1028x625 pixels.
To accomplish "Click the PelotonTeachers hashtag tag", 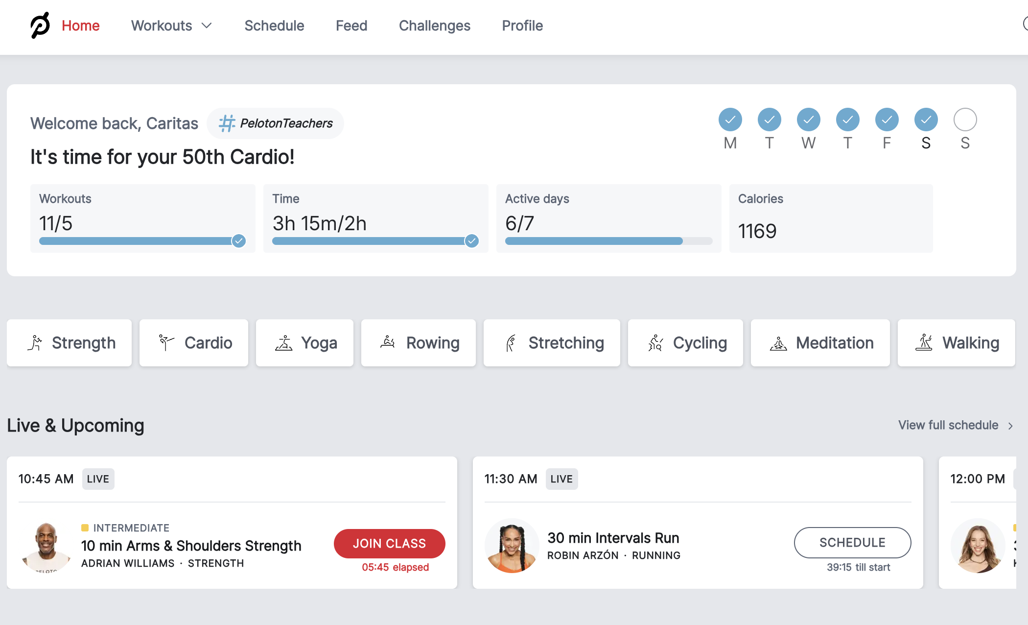I will click(x=276, y=123).
